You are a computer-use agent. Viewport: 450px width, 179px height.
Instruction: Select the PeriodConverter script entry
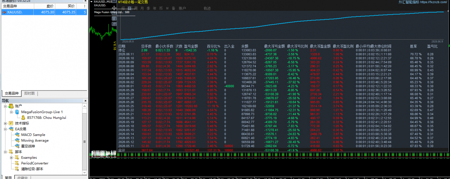(x=34, y=163)
